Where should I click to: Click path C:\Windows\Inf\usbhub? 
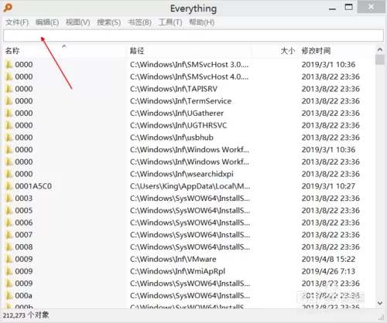tap(172, 138)
